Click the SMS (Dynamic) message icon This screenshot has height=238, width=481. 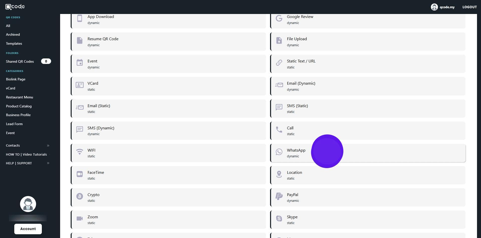tap(80, 129)
